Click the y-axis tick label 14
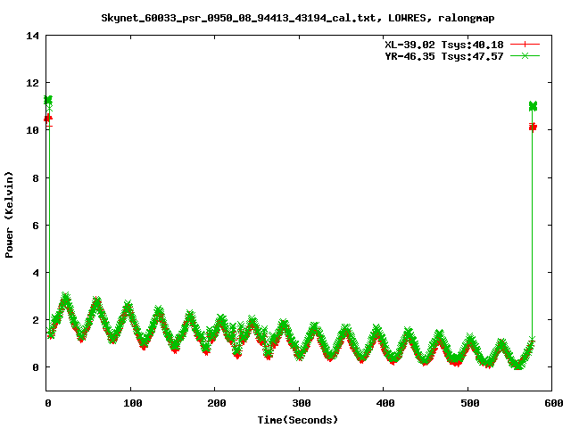The image size is (571, 428). [32, 36]
